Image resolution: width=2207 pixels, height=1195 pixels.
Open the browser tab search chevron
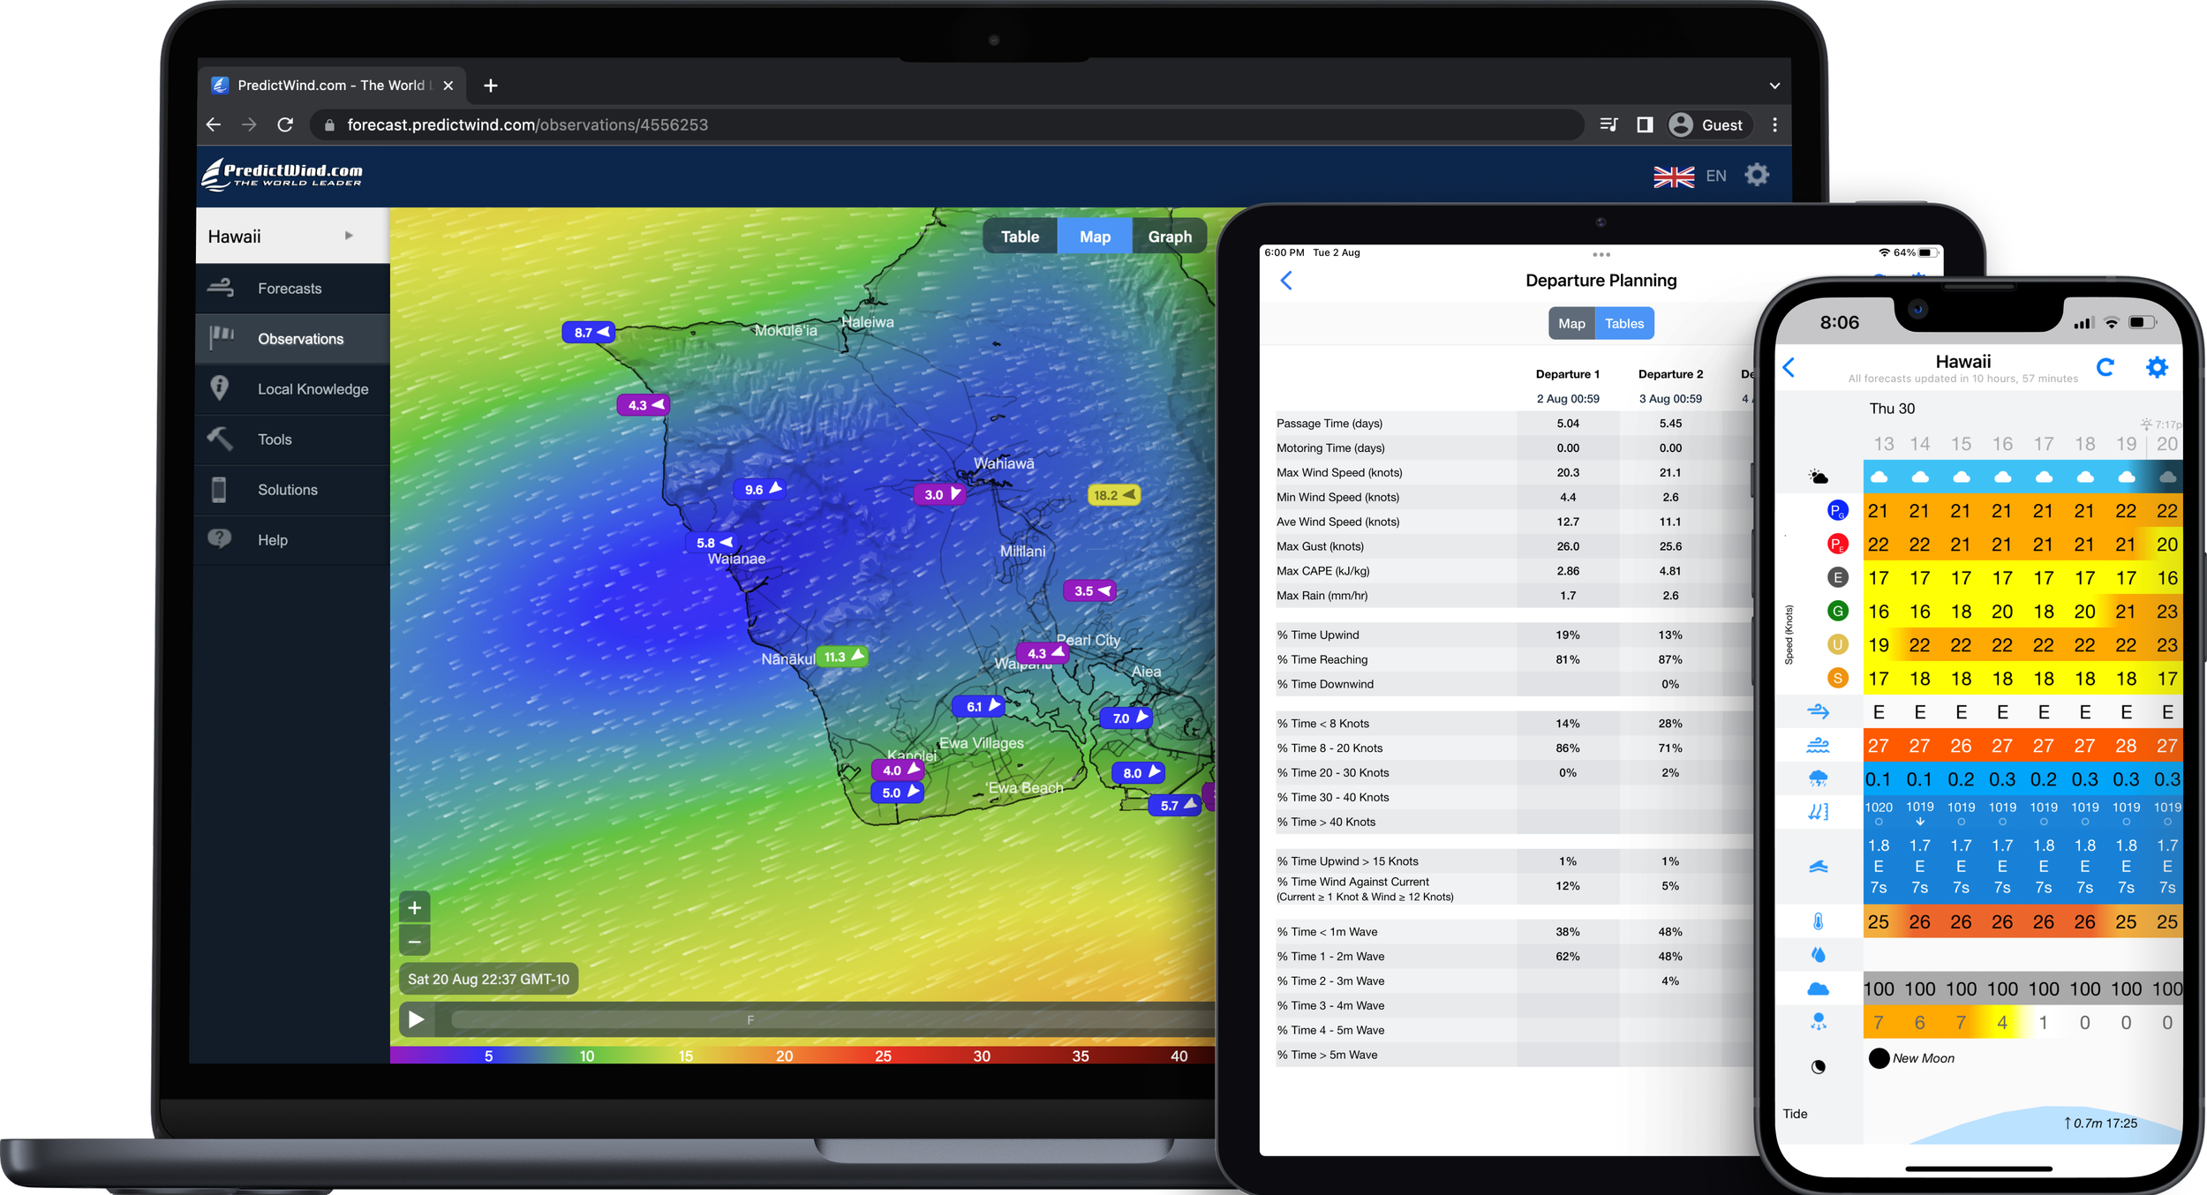[x=1774, y=86]
